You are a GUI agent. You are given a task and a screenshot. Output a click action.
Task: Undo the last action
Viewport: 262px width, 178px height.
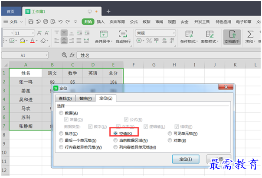click(60, 22)
